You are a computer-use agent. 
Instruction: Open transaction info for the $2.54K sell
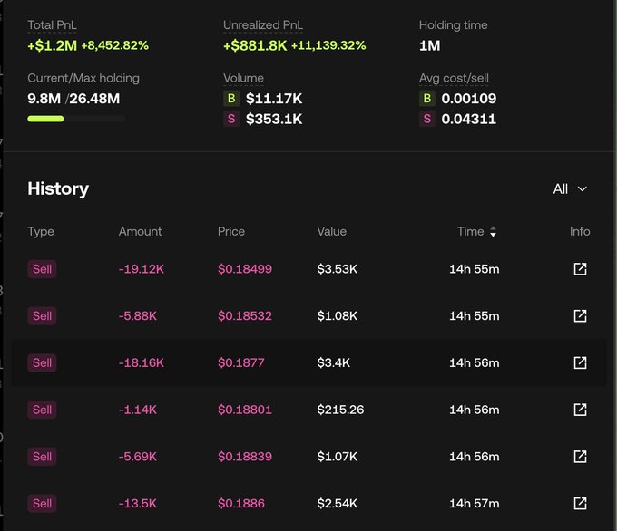tap(580, 503)
